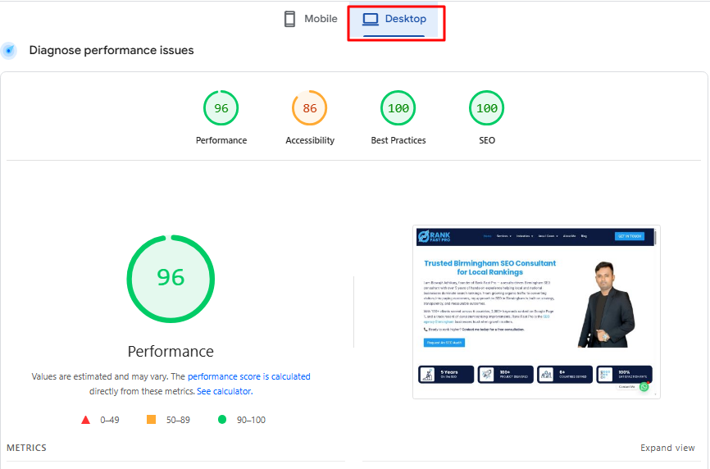Viewport: 710px width, 469px height.
Task: Click the mobile phone icon
Action: pos(289,19)
